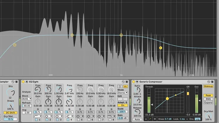Click EQ Eight save preset disk icon
This screenshot has height=123, width=219.
[x=127, y=82]
